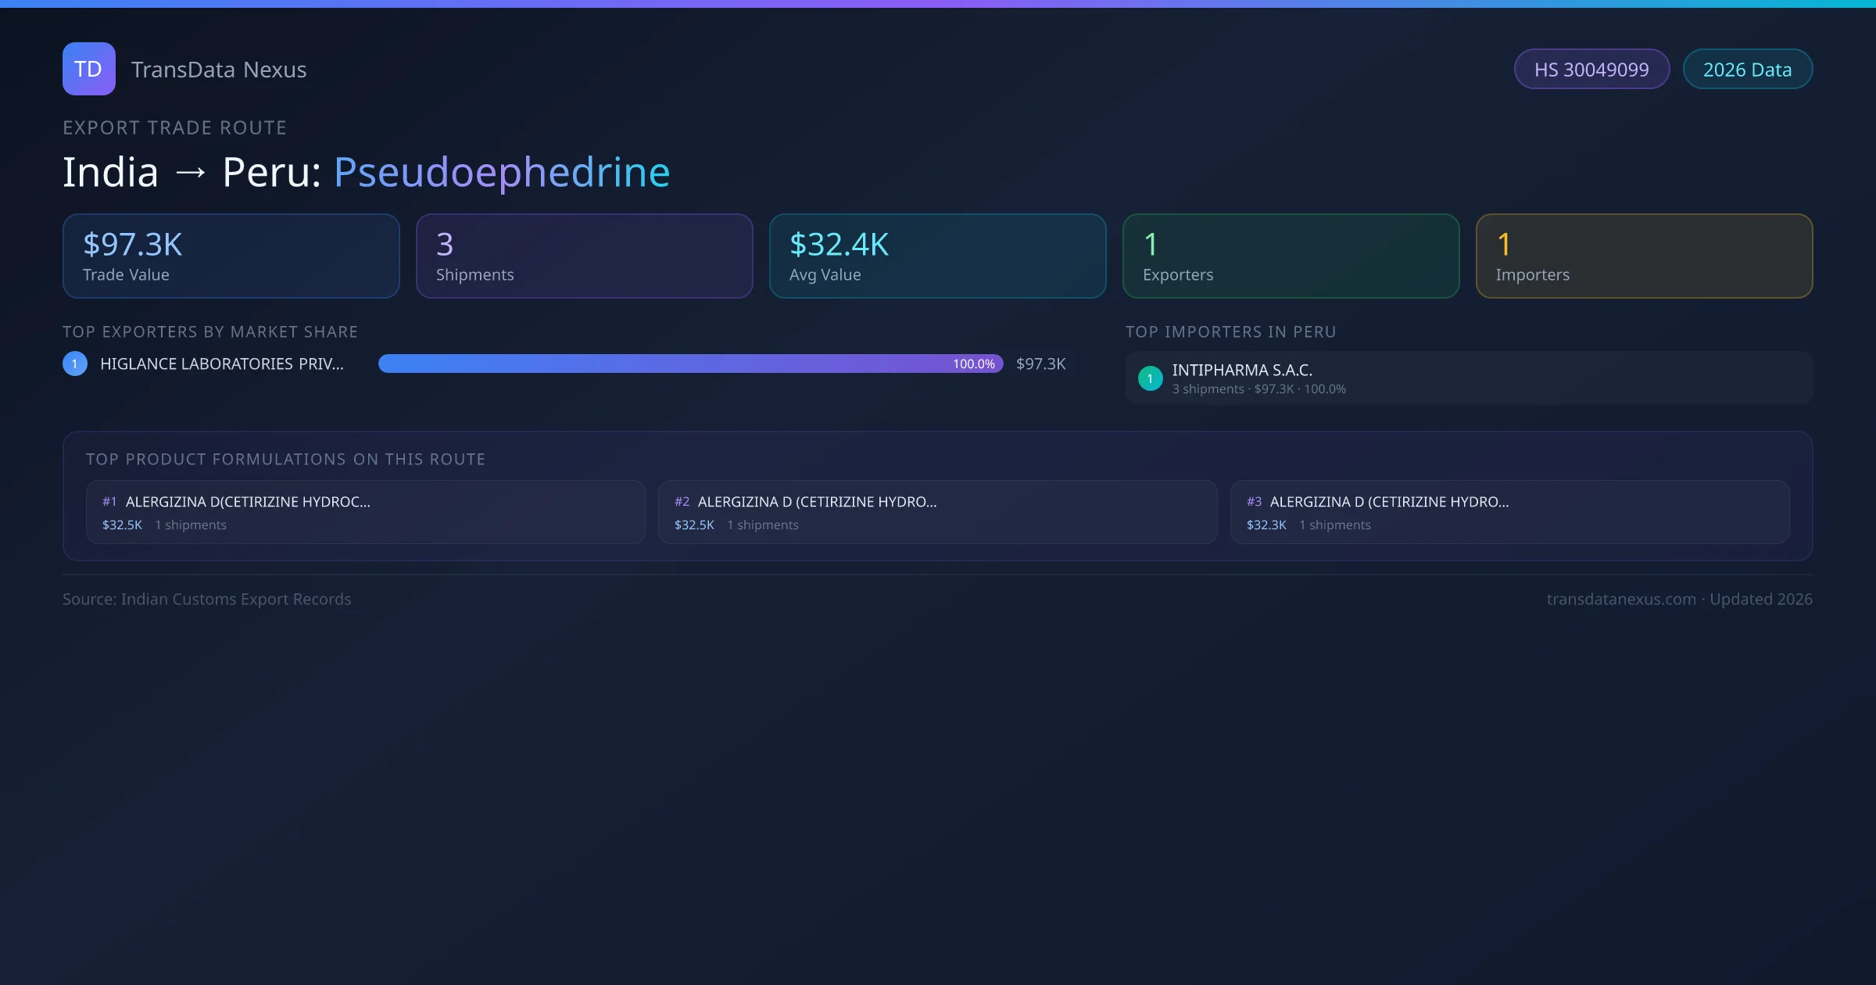This screenshot has height=985, width=1876.
Task: Open the $32.4K Avg Value card
Action: (937, 256)
